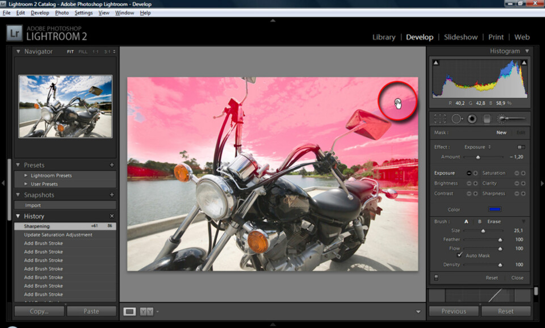
Task: Add a new snapshot with the plus icon
Action: [112, 195]
